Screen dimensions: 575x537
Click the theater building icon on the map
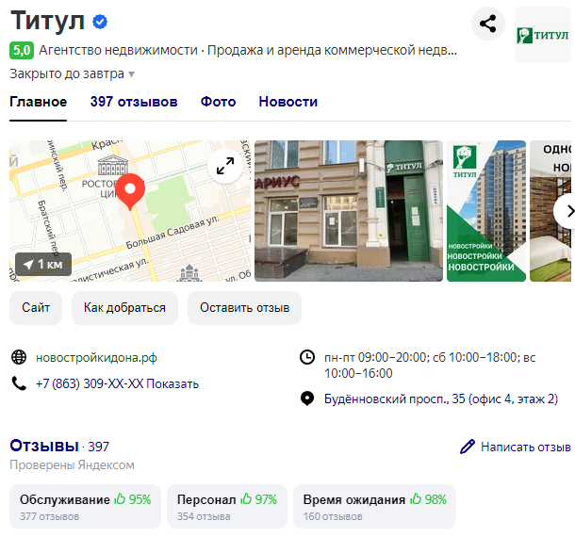point(113,165)
